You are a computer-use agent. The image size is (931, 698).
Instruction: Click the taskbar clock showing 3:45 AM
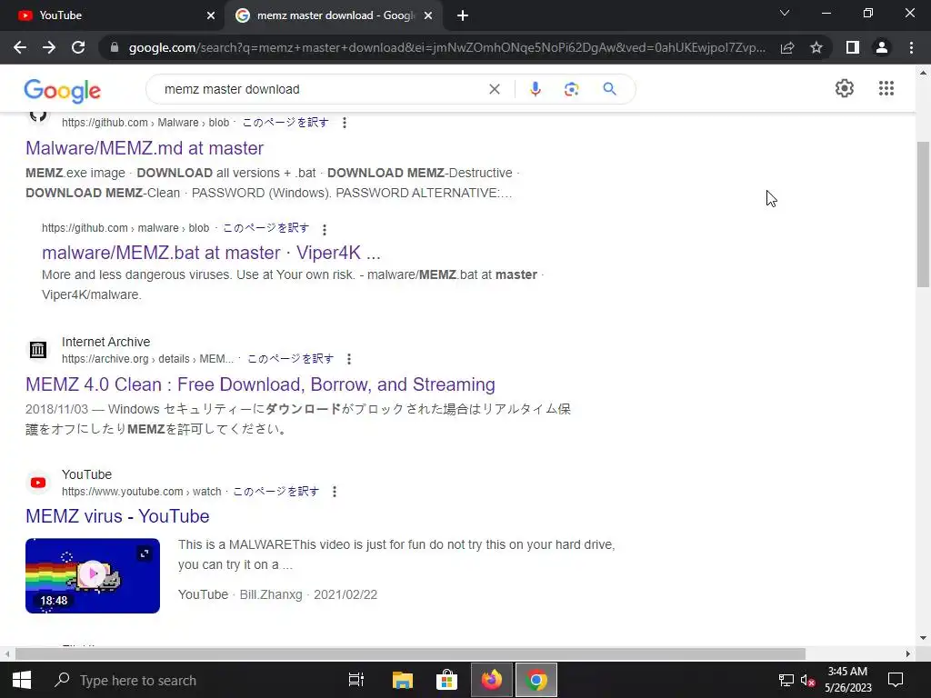[x=848, y=680]
